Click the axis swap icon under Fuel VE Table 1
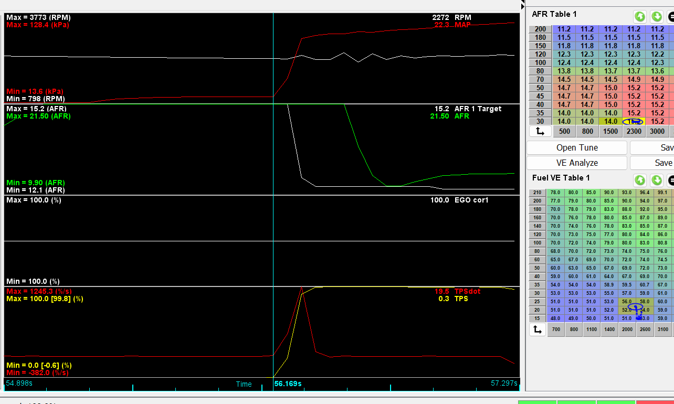The image size is (674, 404). point(536,329)
